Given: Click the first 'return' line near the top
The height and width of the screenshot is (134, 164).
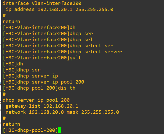Looking at the screenshot, I should pyautogui.click(x=11, y=22).
